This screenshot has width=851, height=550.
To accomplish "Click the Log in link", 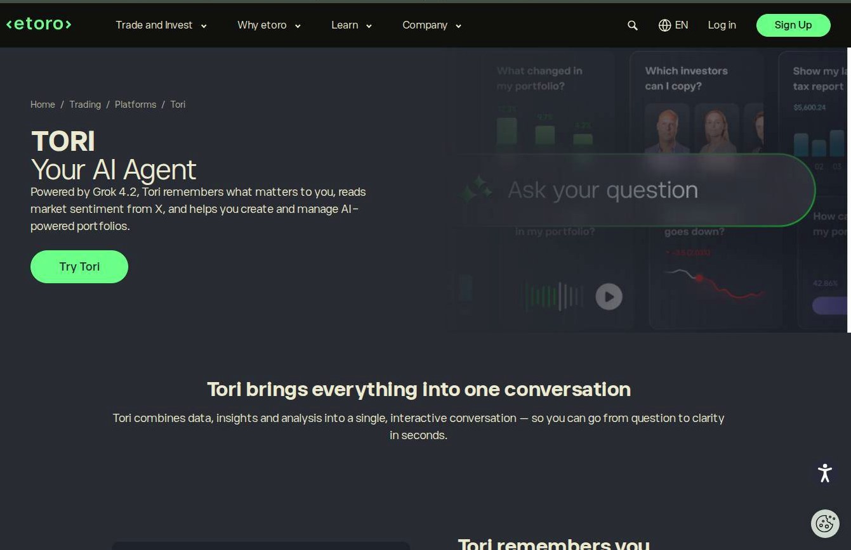I will click(722, 25).
